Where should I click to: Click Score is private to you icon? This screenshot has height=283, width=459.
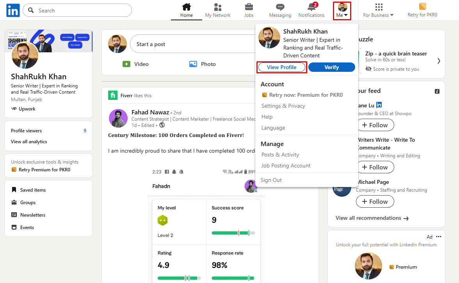click(x=368, y=69)
